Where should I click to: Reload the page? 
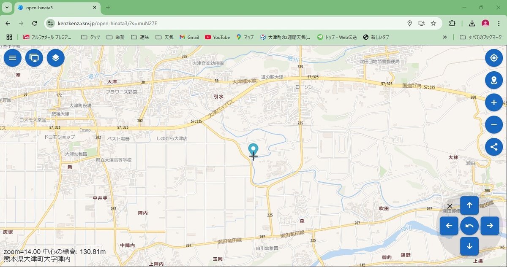pyautogui.click(x=35, y=23)
